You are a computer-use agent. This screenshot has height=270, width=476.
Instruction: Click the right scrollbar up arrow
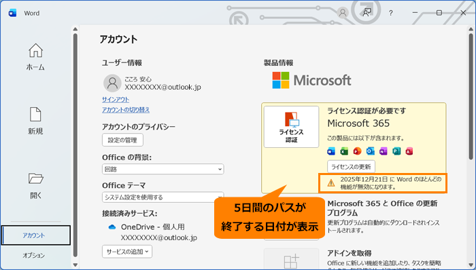(x=471, y=29)
